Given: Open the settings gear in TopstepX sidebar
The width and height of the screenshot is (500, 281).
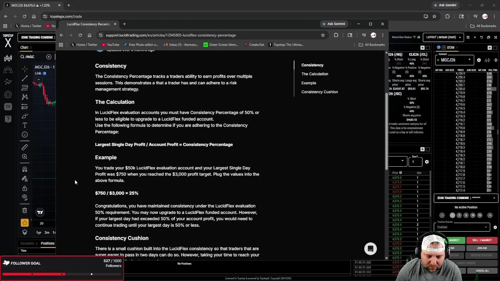Looking at the screenshot, I should 8,94.
